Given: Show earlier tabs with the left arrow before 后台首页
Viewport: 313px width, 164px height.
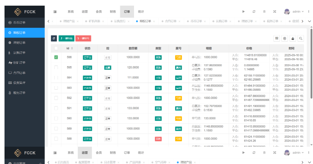Looking at the screenshot, I should [x=48, y=162].
